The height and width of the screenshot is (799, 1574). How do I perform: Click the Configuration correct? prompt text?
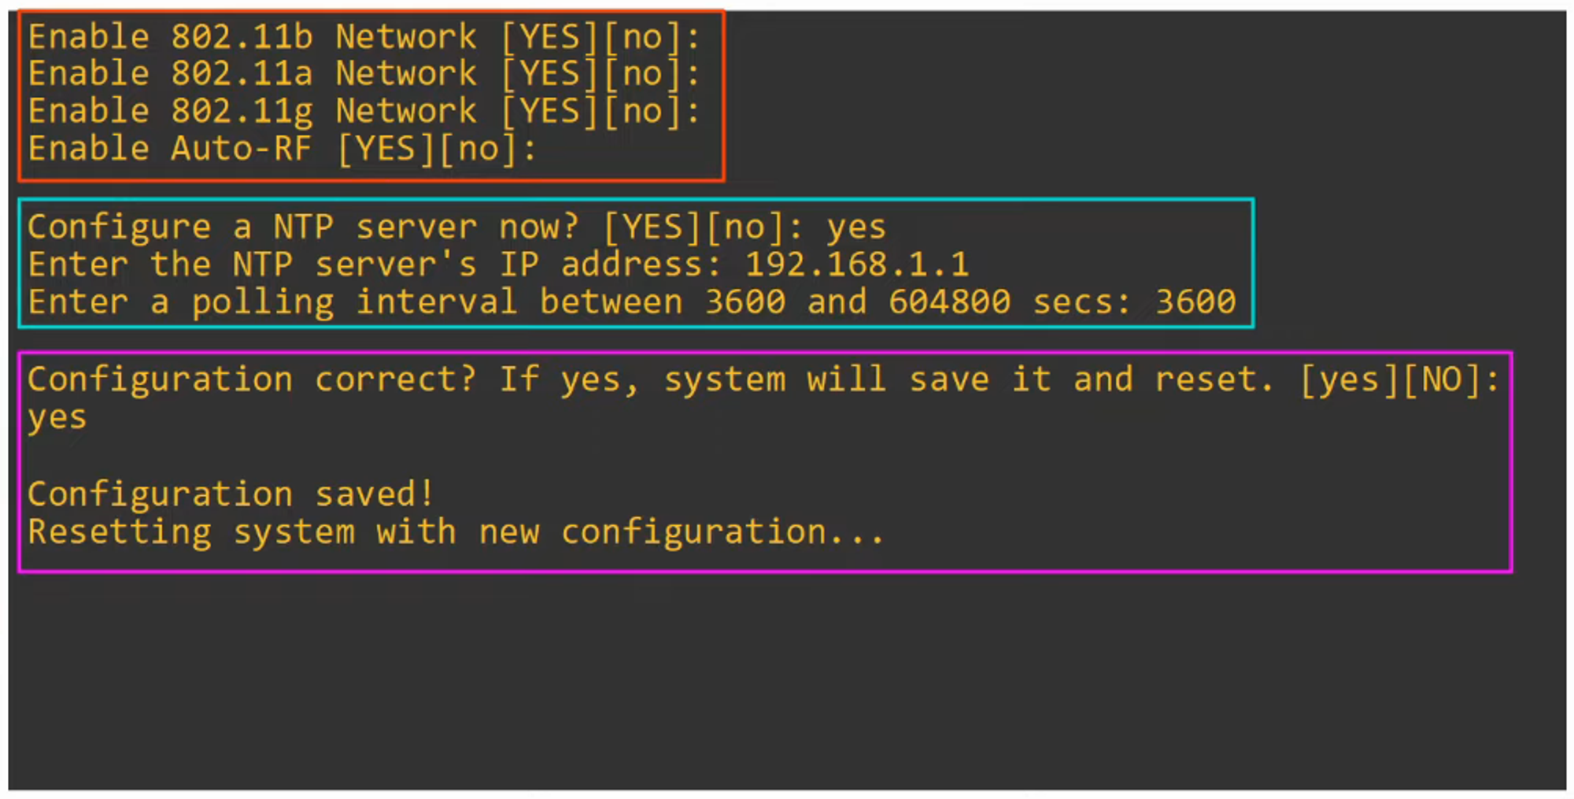coord(252,379)
